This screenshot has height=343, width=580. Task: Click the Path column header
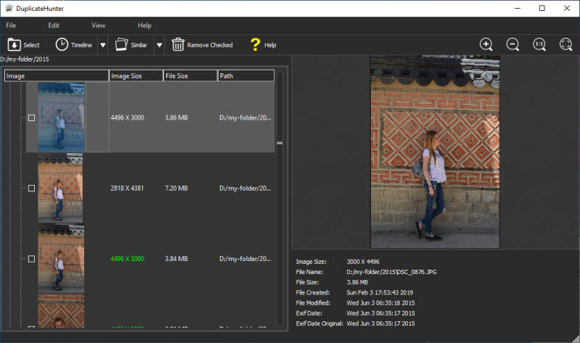[246, 75]
